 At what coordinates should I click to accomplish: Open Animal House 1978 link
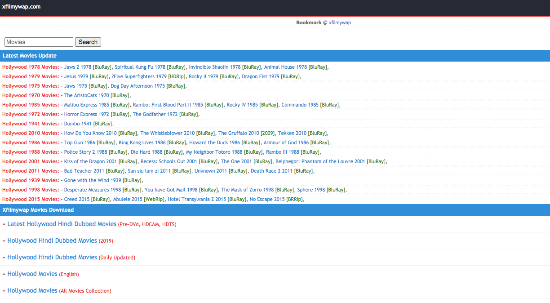click(x=285, y=67)
